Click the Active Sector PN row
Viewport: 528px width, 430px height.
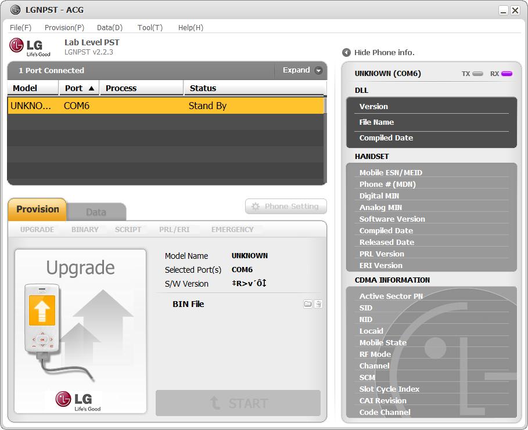(432, 296)
